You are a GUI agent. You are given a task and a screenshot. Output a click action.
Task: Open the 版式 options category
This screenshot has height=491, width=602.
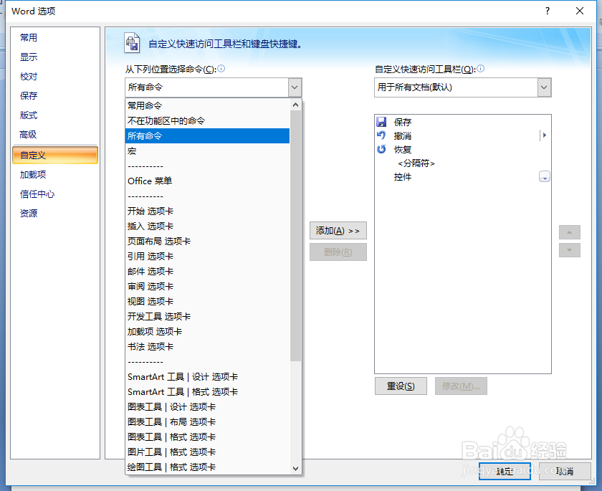(55, 115)
